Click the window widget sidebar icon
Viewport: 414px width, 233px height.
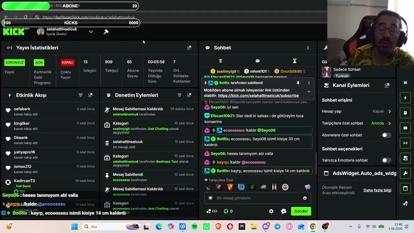point(405,188)
